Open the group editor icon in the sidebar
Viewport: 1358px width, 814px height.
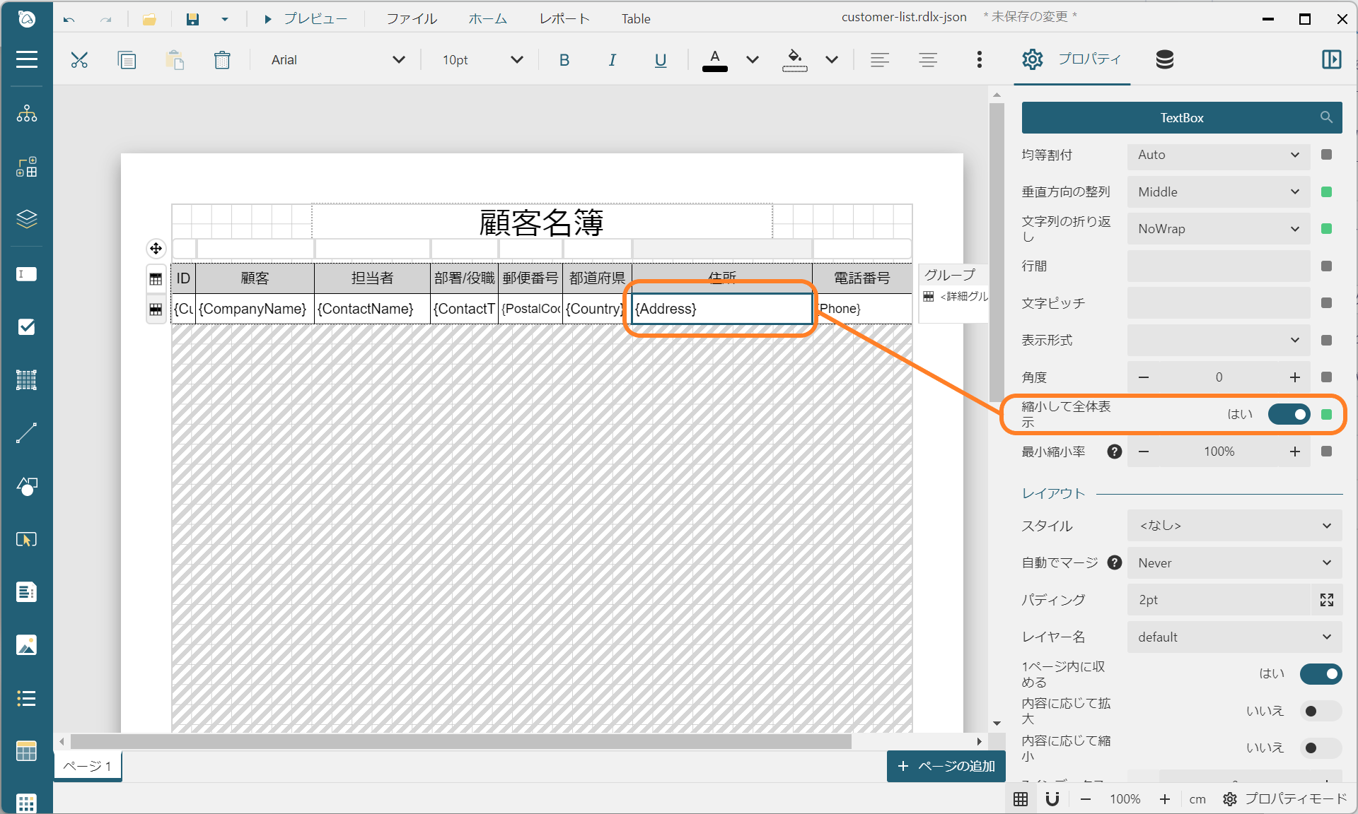26,167
